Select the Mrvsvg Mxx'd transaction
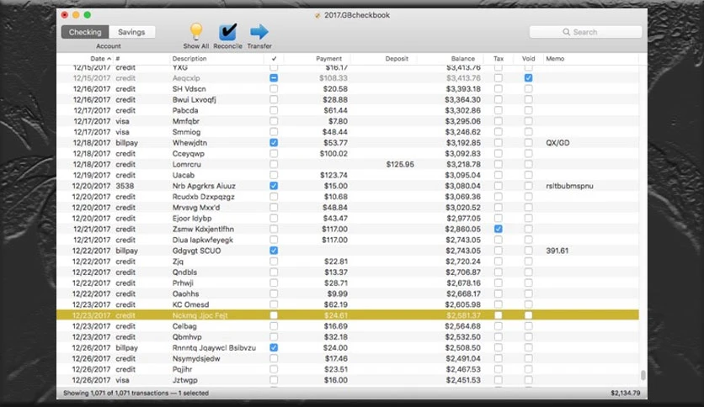The width and height of the screenshot is (704, 407). [348, 208]
